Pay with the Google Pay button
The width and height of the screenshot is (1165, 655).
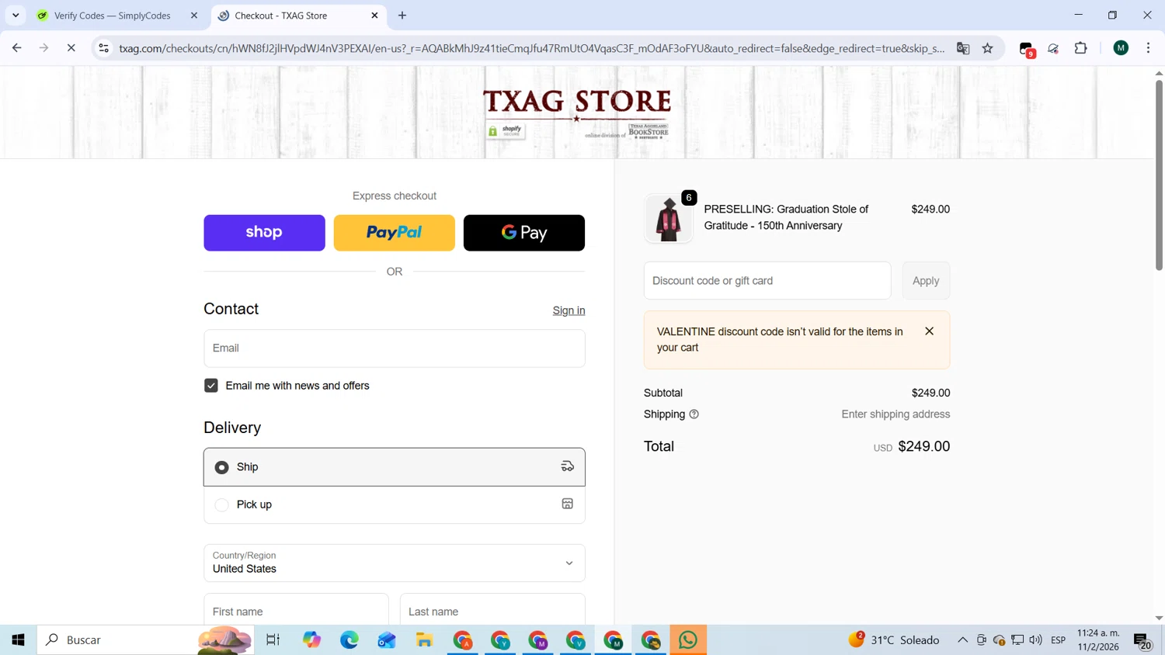(x=524, y=233)
